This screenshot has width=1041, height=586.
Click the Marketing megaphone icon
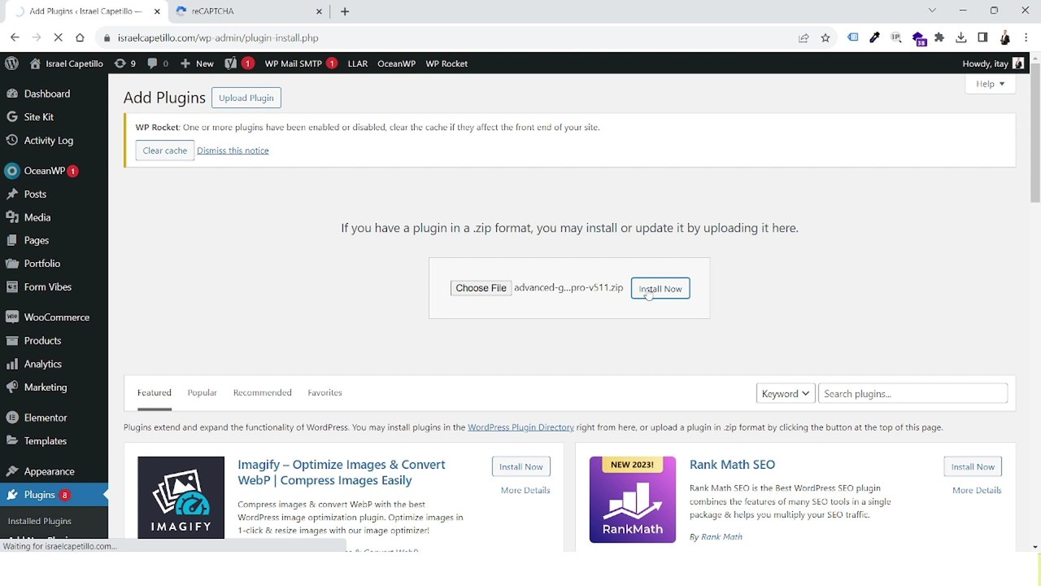pos(12,387)
